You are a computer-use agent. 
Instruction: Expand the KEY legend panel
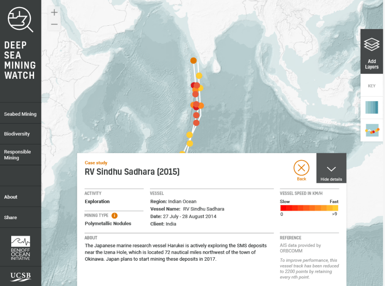[372, 86]
